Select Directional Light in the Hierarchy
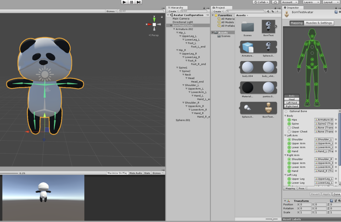The height and width of the screenshot is (222, 341). 183,22
